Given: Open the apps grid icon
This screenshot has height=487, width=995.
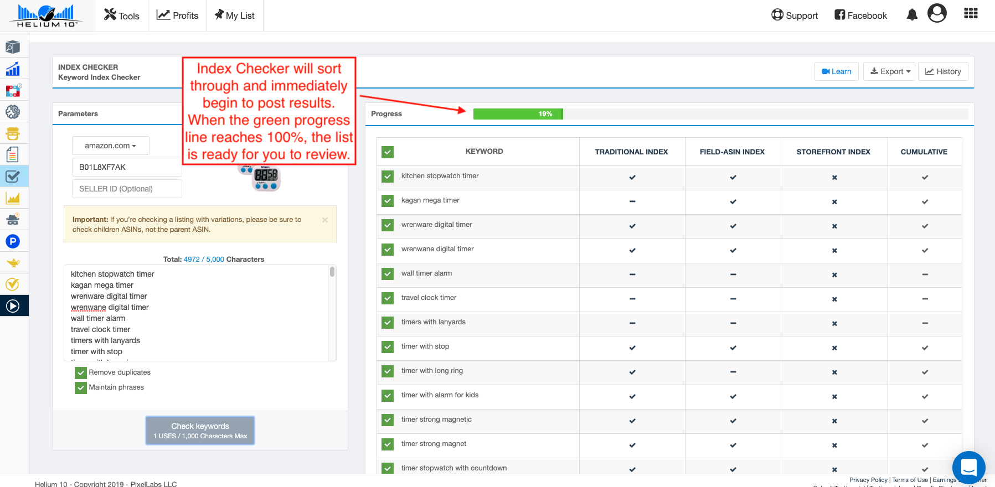Looking at the screenshot, I should (x=971, y=13).
